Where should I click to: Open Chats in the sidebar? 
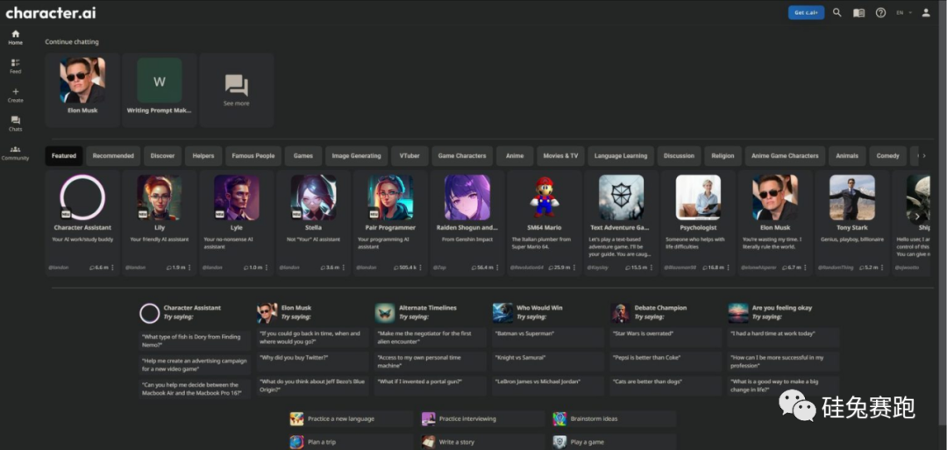coord(16,124)
